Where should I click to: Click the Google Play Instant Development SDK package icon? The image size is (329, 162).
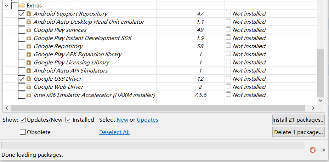[29, 38]
